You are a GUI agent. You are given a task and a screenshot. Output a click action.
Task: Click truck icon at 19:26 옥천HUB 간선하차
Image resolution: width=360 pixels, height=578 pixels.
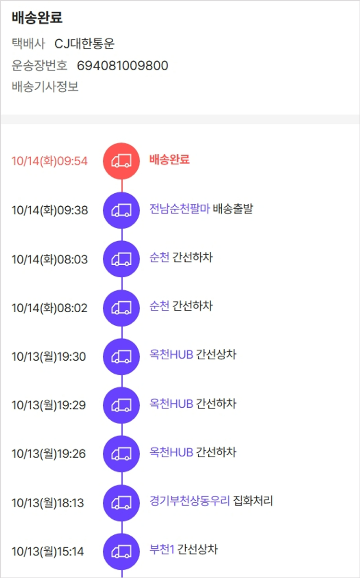pos(121,454)
